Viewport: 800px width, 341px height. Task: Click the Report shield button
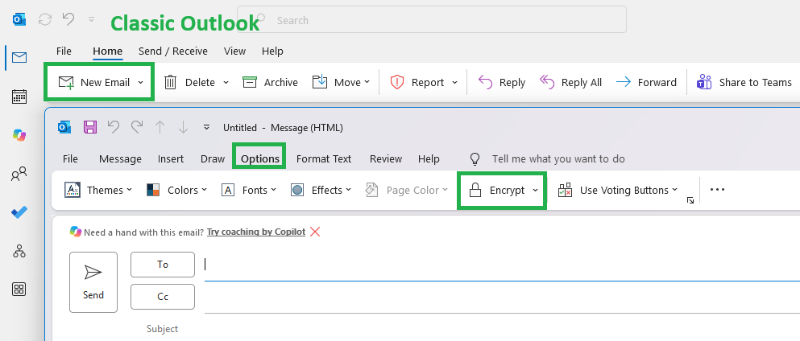click(417, 83)
